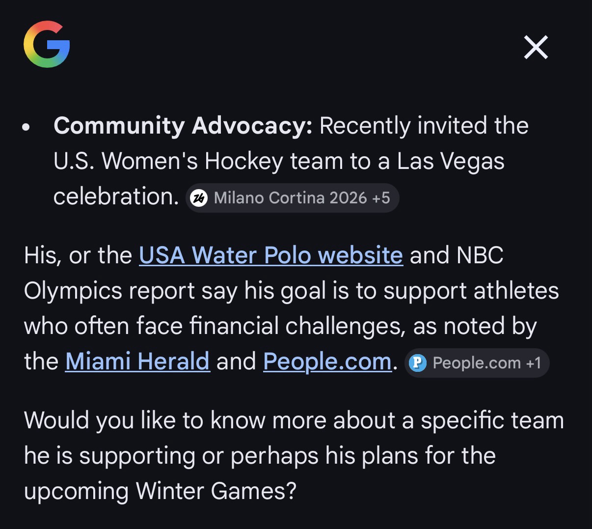Click the Milano Cortina source chip icon

coord(198,198)
